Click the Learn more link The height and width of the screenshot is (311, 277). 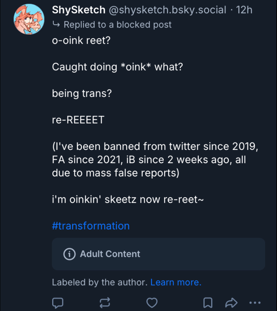[x=176, y=282]
